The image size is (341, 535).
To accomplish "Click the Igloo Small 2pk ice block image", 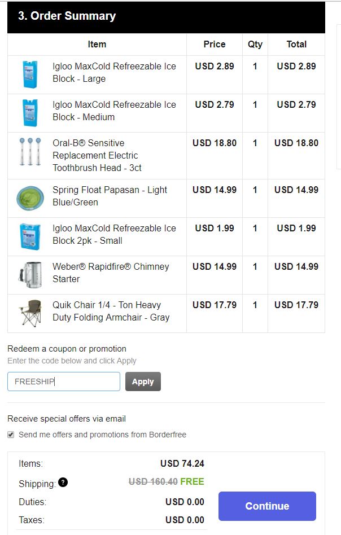I will (30, 236).
